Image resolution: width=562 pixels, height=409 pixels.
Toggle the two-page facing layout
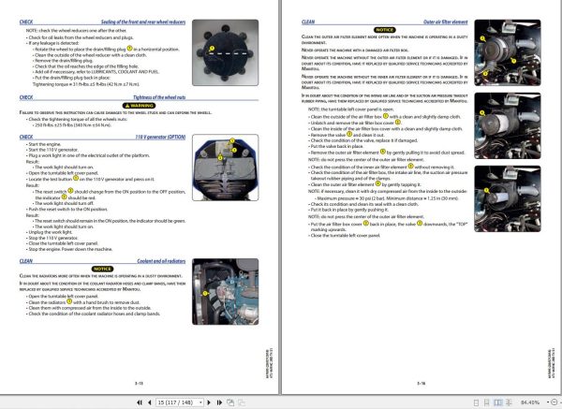click(x=498, y=402)
